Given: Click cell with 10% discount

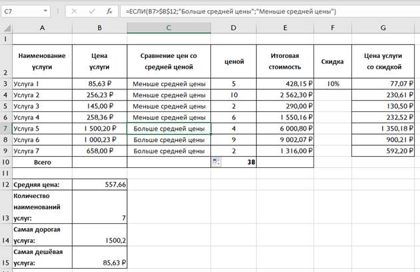Looking at the screenshot, I should click(x=333, y=85).
